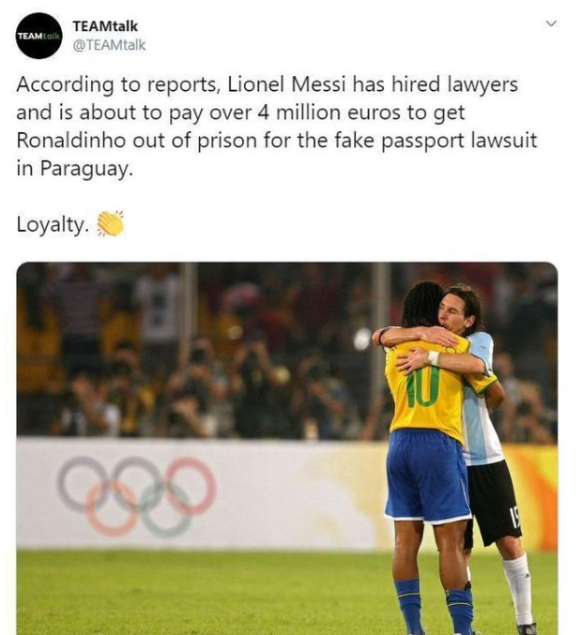This screenshot has height=635, width=582.
Task: Click the @TEAMtalk handle
Action: point(109,45)
